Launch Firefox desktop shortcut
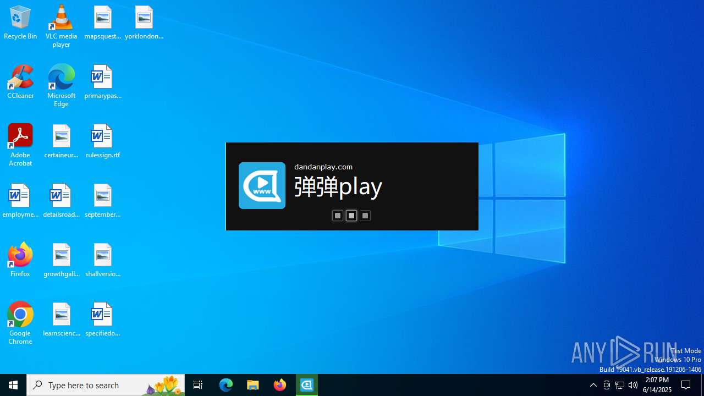The height and width of the screenshot is (396, 704). pos(20,260)
